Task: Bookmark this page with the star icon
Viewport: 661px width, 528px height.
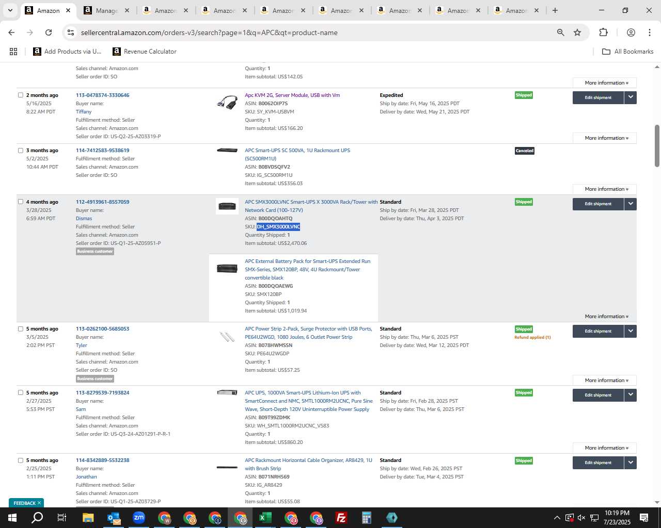Action: 577,32
